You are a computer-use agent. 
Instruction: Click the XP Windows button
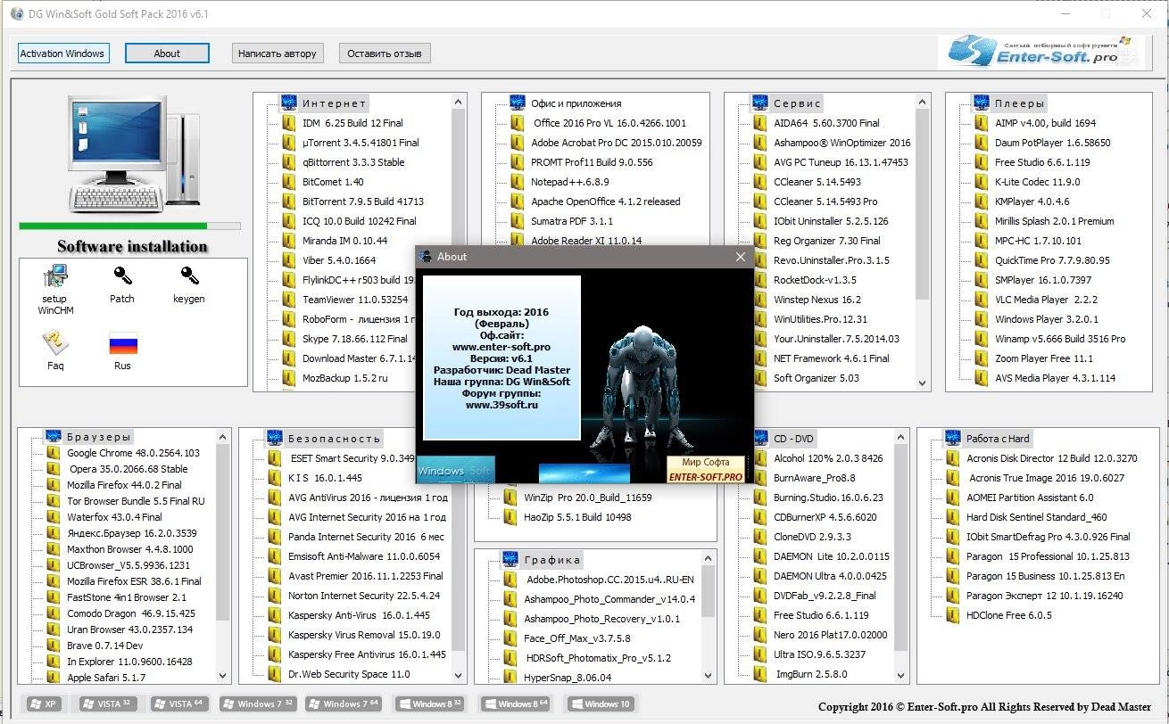pos(43,703)
